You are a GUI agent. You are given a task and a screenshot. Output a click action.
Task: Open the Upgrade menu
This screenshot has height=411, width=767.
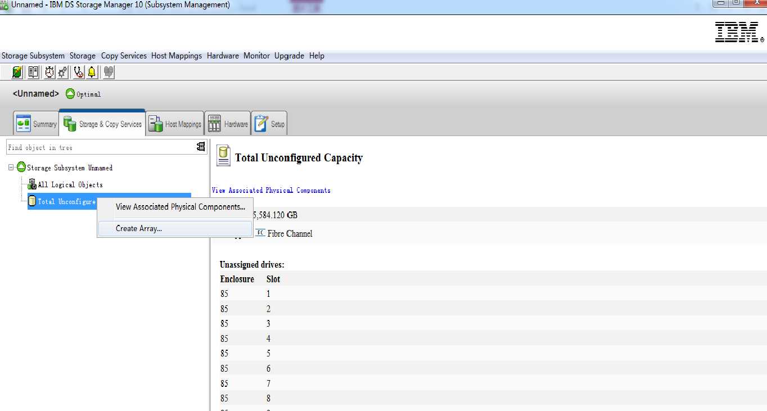[289, 56]
